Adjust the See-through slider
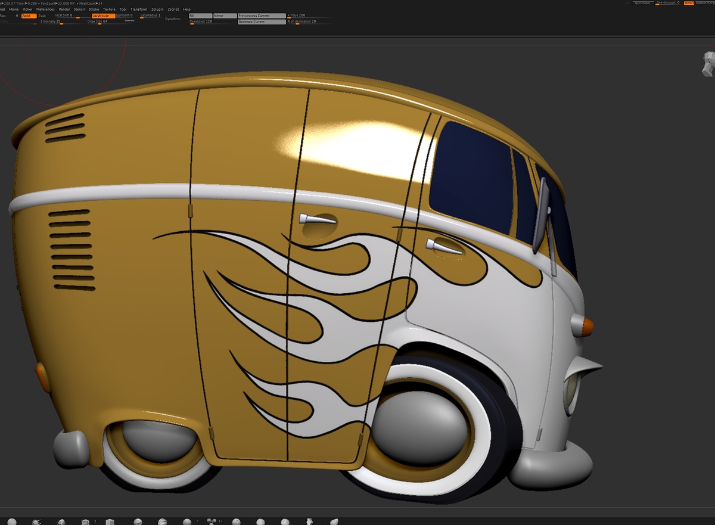Image resolution: width=715 pixels, height=525 pixels. click(668, 3)
